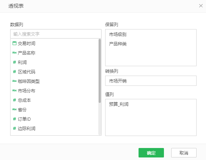Screen dimensions: 206x160
Task: Click the # icon next to 区域代码
Action: tap(15, 72)
